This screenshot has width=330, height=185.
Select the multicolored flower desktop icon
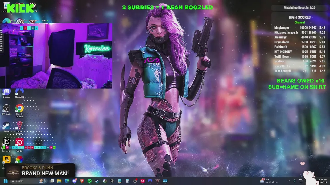click(x=19, y=160)
